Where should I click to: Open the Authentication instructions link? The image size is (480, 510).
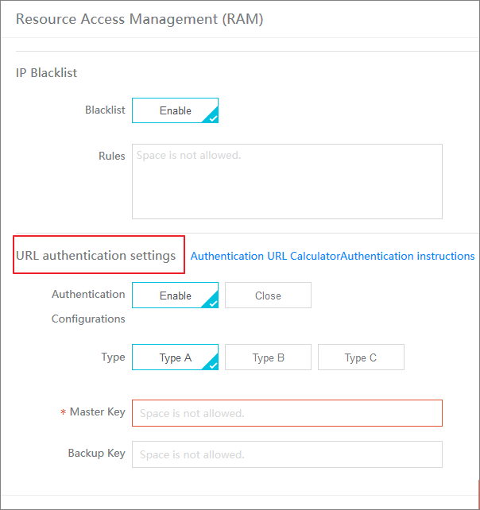click(408, 257)
